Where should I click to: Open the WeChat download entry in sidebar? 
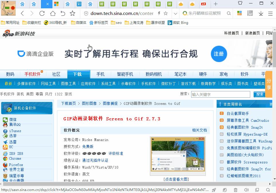(13, 120)
